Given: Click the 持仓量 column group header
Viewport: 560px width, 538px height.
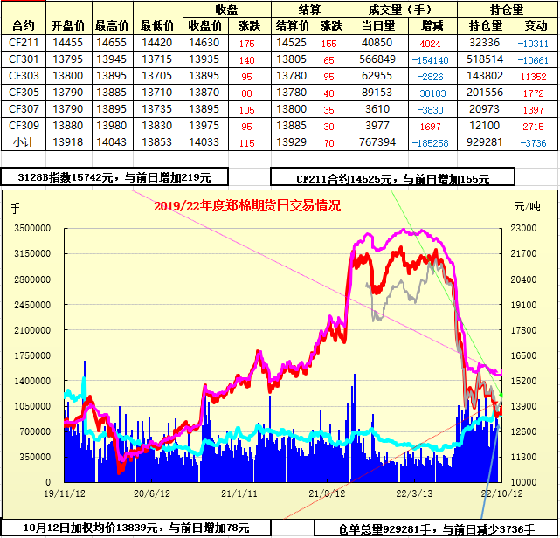Looking at the screenshot, I should click(x=510, y=9).
